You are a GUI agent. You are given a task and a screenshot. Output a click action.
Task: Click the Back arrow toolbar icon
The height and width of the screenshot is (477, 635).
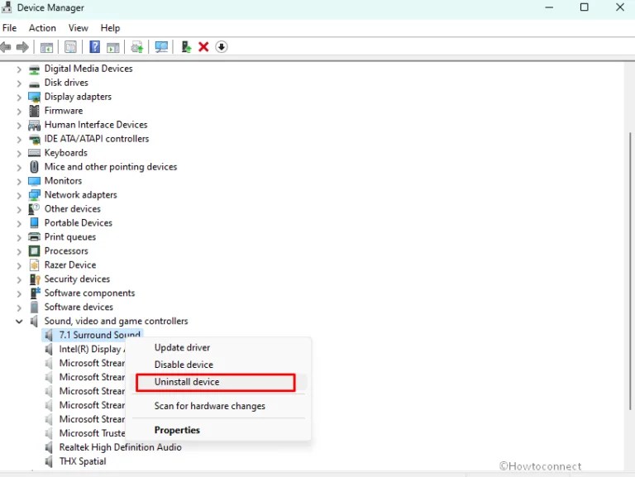(6, 47)
